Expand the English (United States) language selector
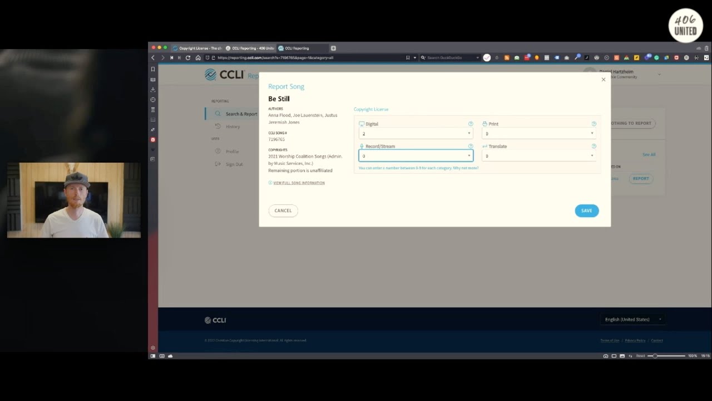Image resolution: width=712 pixels, height=401 pixels. [x=632, y=320]
